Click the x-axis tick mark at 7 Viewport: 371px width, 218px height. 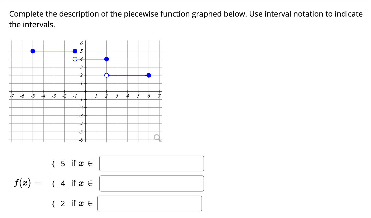[x=159, y=92]
